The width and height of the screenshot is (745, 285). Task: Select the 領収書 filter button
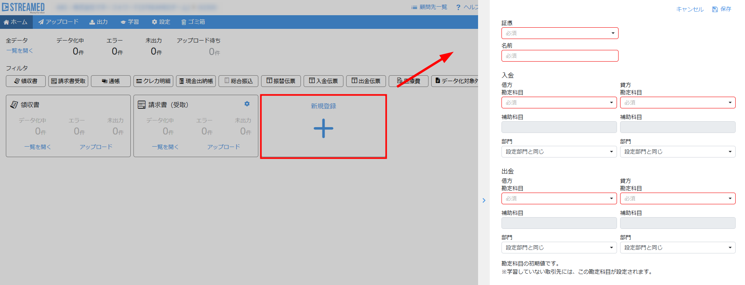click(26, 81)
